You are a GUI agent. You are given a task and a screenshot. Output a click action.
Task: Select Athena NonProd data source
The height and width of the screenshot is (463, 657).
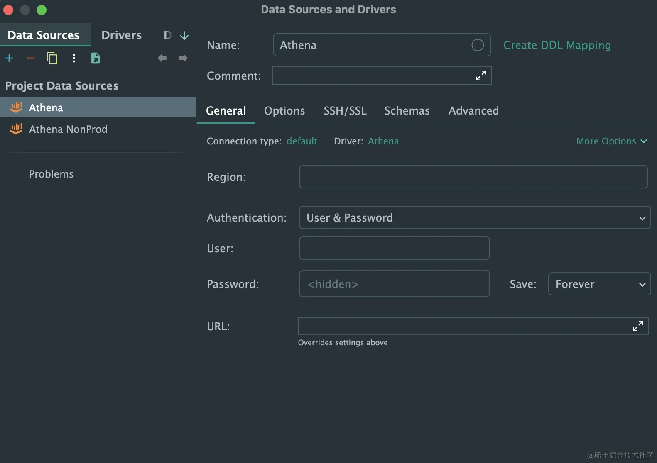click(x=68, y=129)
